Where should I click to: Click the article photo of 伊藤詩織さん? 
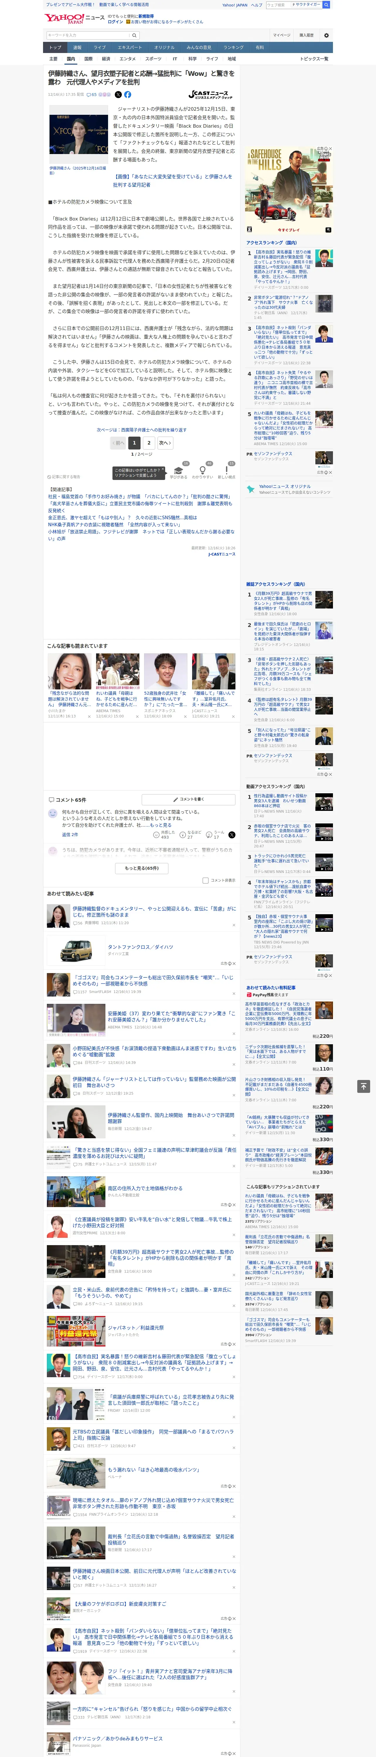point(78,134)
